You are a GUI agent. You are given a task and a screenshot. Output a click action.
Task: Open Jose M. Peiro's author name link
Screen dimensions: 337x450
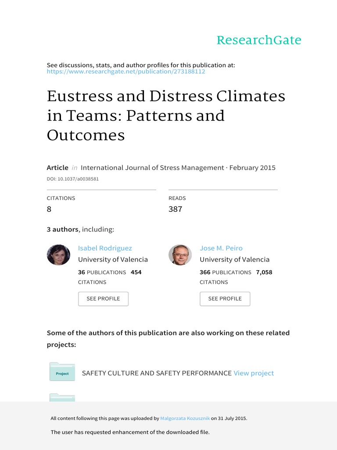click(221, 248)
